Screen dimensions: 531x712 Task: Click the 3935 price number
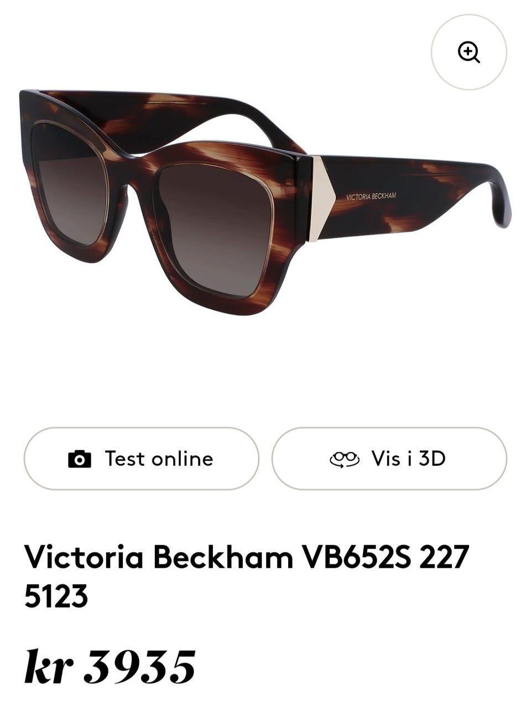pos(140,667)
